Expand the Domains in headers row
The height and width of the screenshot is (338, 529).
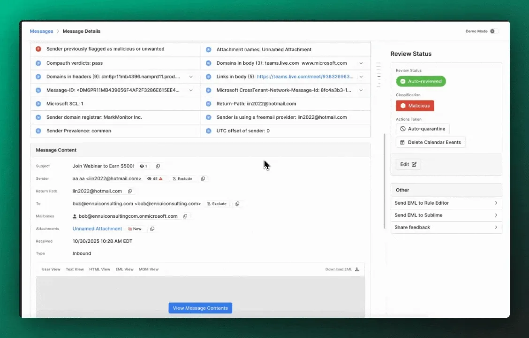(x=191, y=77)
